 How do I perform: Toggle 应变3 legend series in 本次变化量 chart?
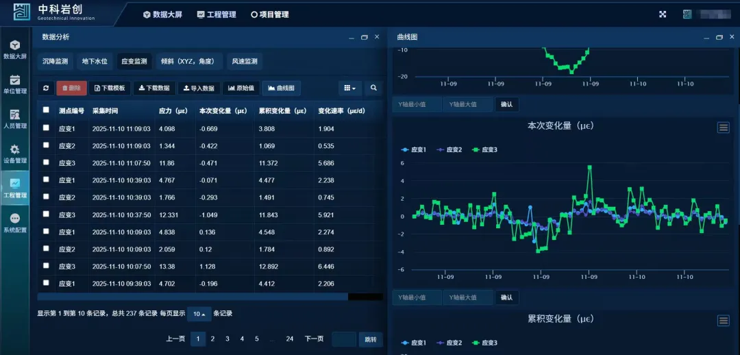point(485,149)
